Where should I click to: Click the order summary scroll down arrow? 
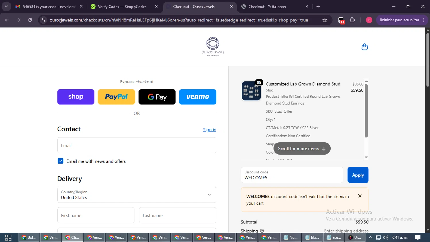(366, 157)
